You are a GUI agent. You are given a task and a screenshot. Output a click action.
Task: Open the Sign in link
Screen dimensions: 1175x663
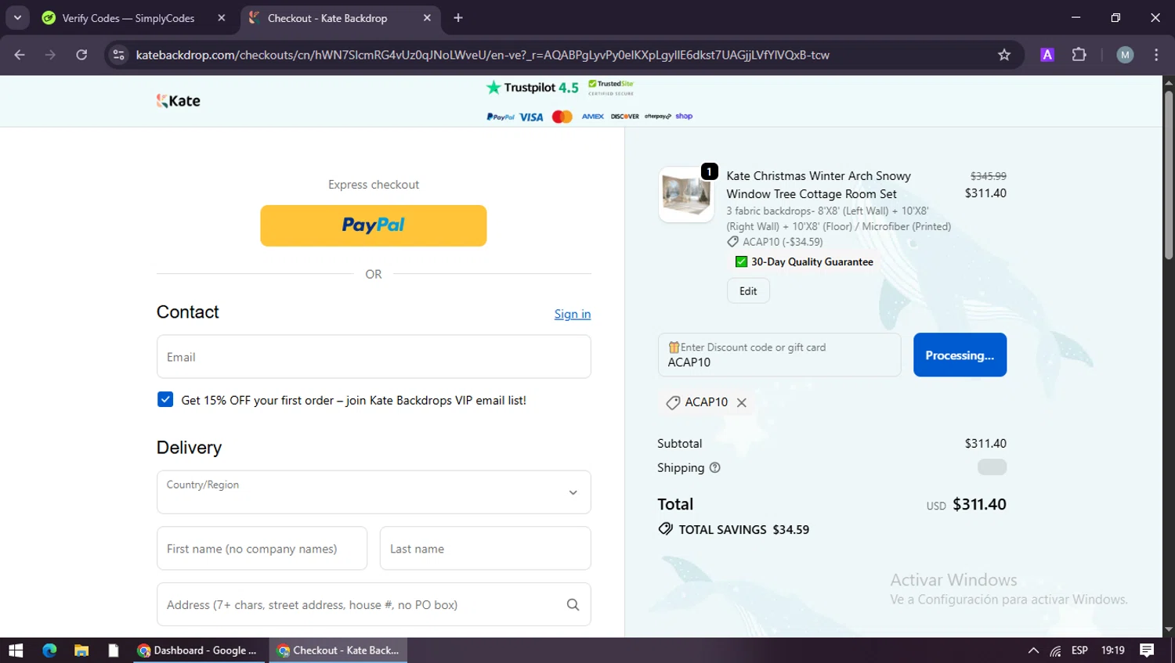573,314
